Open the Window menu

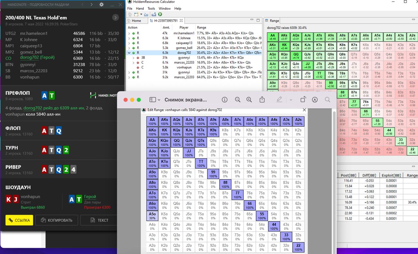(x=165, y=8)
